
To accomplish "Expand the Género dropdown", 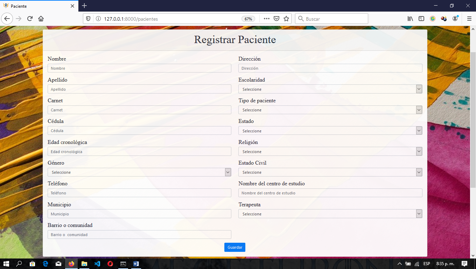I will pyautogui.click(x=139, y=172).
